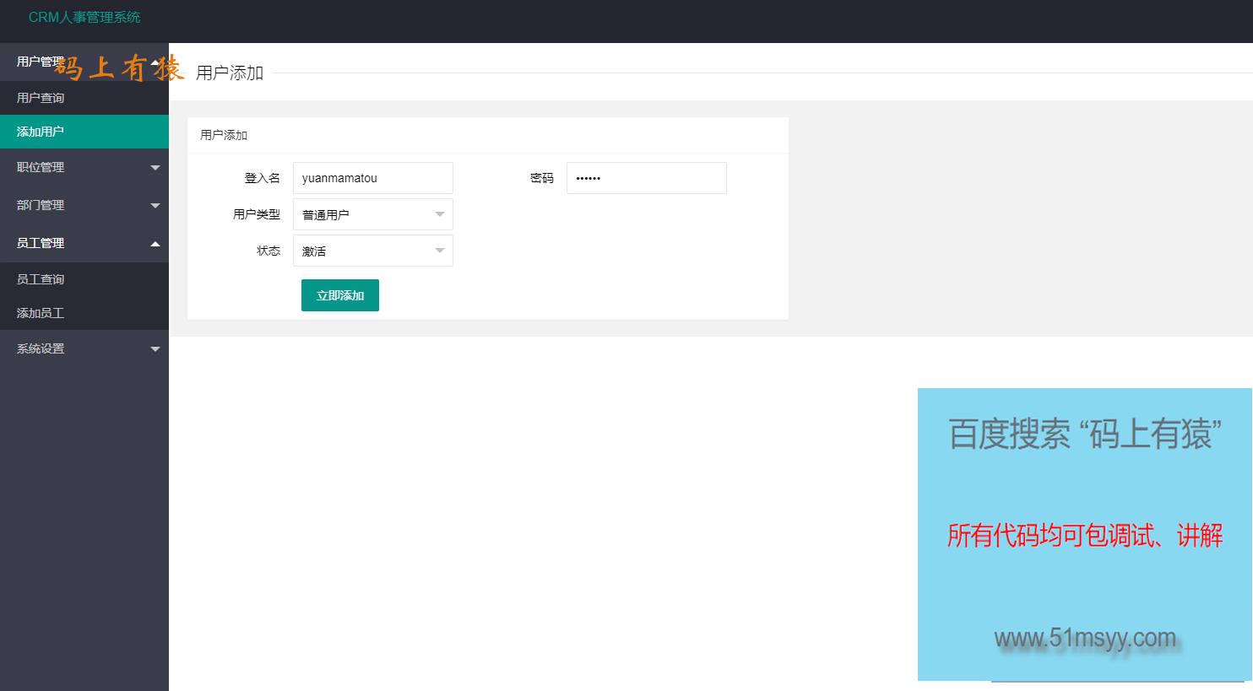Collapse the 用户管理 menu arrow
This screenshot has height=691, width=1253.
pyautogui.click(x=155, y=62)
